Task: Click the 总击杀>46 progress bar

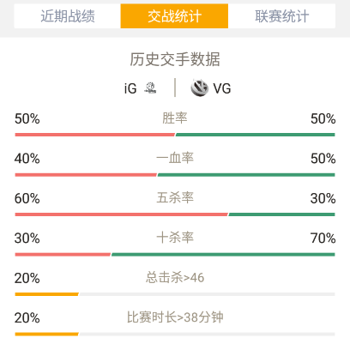Action: pos(175,294)
